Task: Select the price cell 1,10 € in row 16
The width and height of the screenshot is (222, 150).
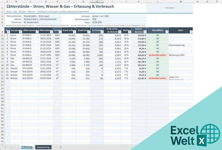Action: pos(112,58)
